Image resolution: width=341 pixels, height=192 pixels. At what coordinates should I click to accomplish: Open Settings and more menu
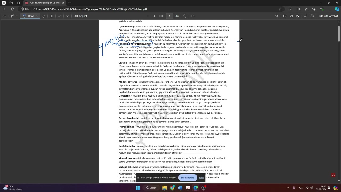click(330, 9)
